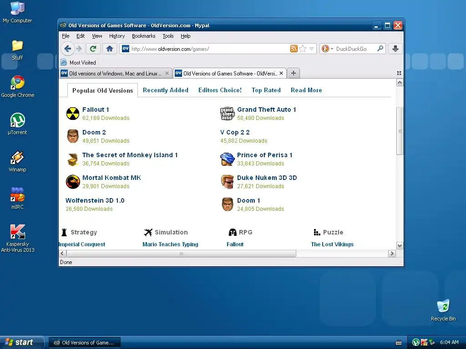Click the horizontal scrollbar thumb
The height and width of the screenshot is (349, 466).
tap(181, 254)
